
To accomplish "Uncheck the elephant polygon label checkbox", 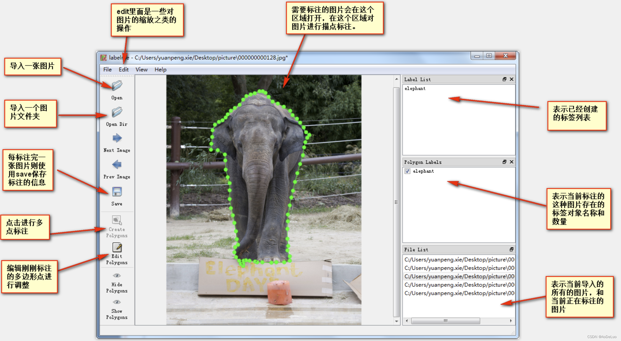I will (408, 171).
